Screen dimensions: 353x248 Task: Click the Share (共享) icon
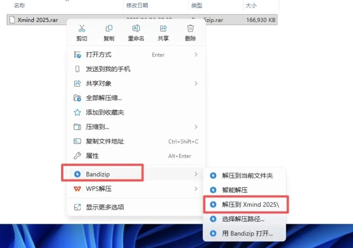(x=163, y=28)
